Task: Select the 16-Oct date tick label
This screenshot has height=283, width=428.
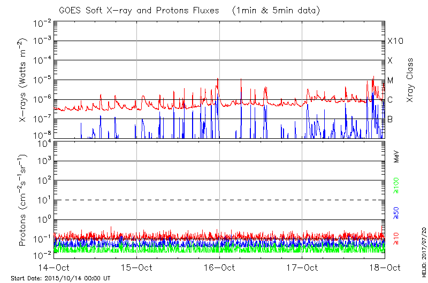Action: click(219, 267)
